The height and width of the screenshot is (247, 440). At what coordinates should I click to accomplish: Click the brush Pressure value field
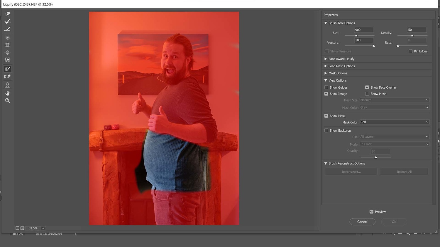click(364, 40)
